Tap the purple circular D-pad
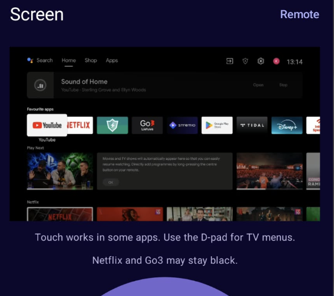 coord(165,287)
